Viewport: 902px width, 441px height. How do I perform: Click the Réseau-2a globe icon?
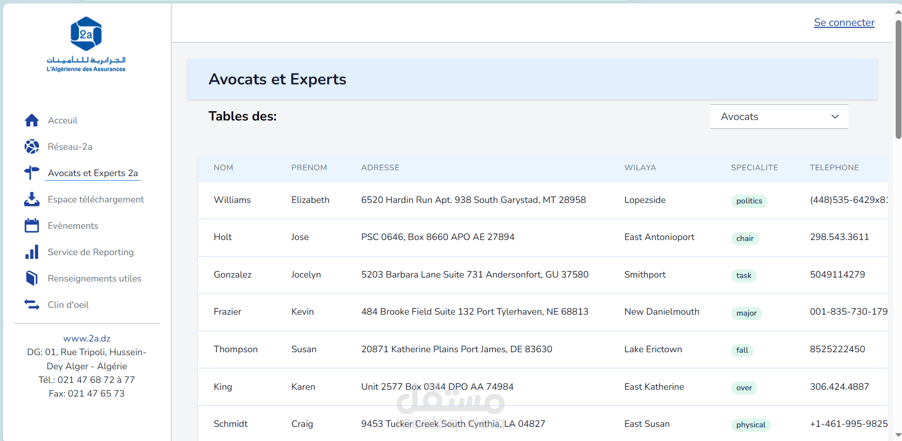(32, 147)
